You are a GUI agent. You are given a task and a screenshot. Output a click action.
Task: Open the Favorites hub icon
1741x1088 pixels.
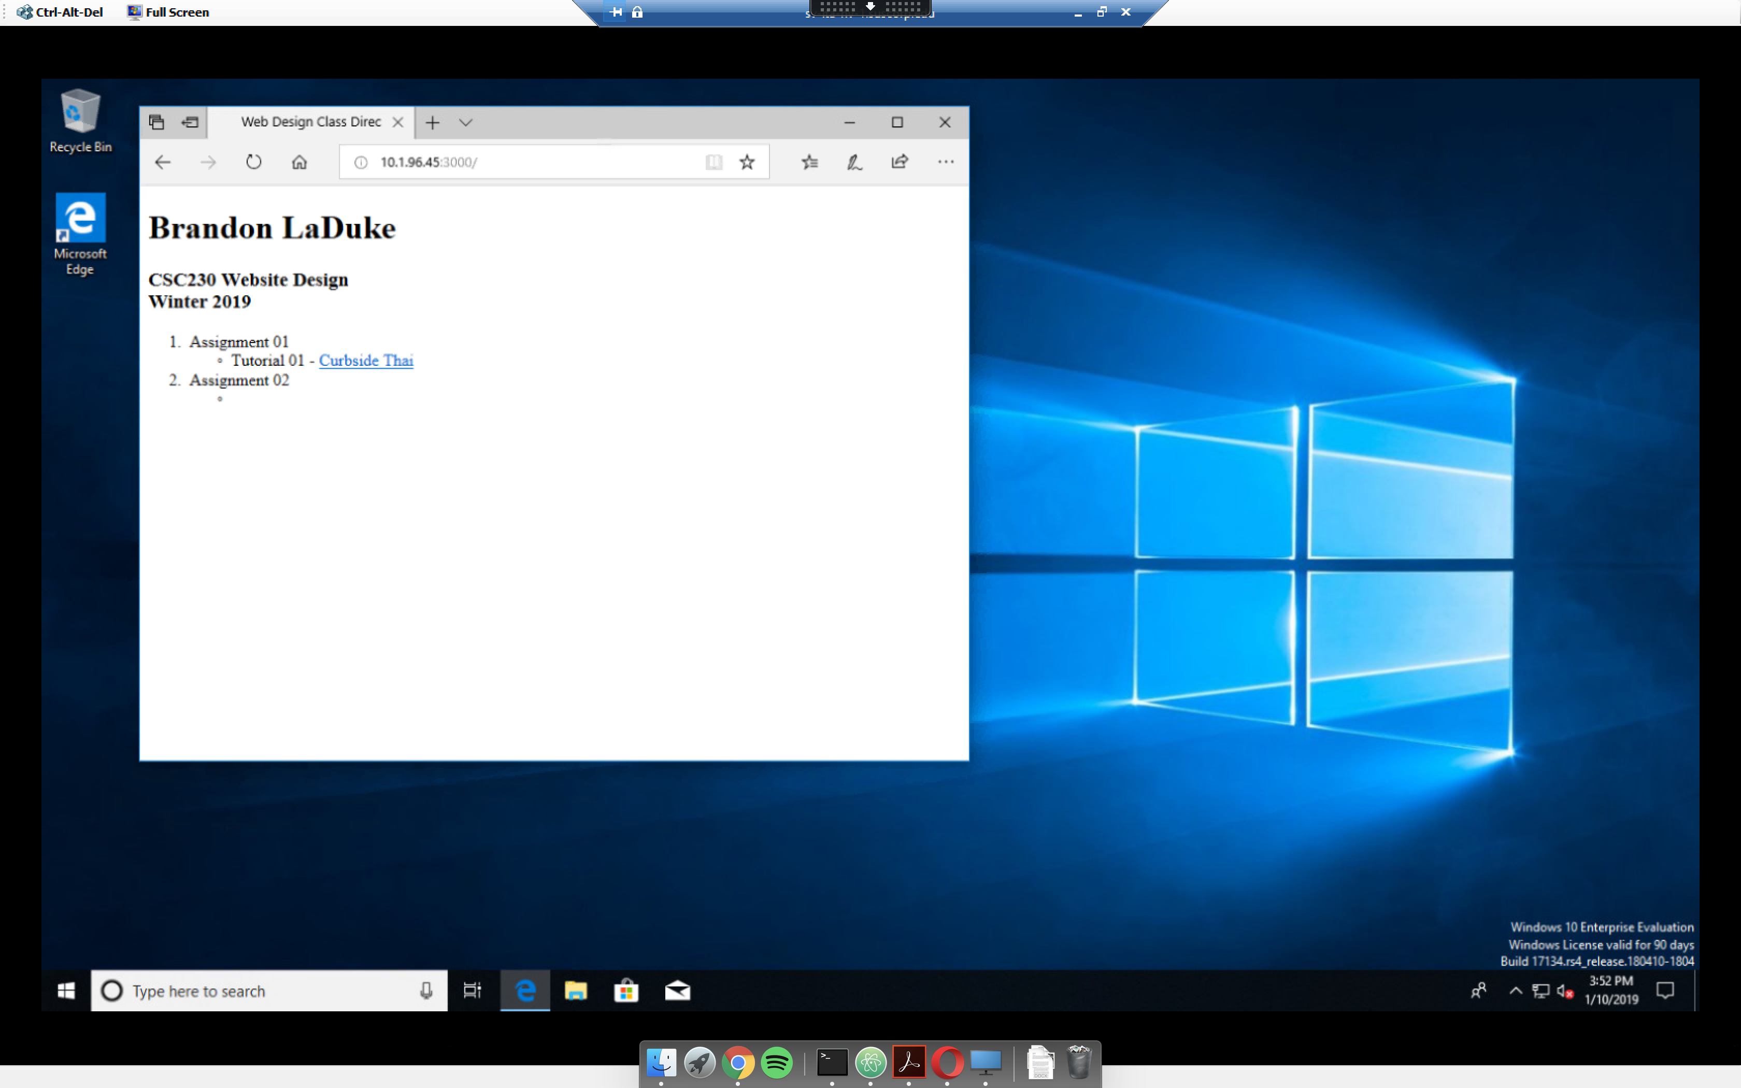point(809,162)
